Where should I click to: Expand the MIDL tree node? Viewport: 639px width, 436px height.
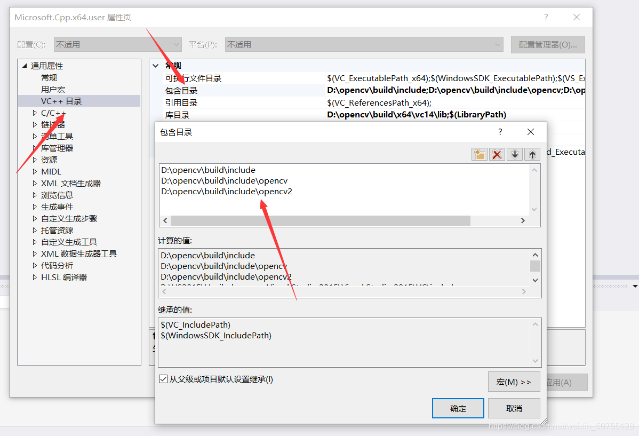point(35,172)
